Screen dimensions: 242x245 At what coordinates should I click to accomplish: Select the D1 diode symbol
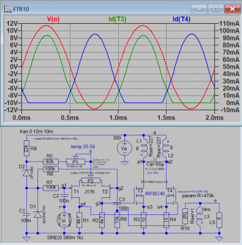coord(38,214)
